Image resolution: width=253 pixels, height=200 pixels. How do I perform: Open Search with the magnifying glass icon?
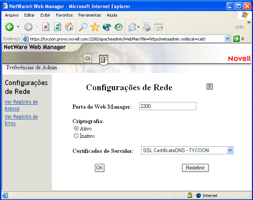click(x=83, y=27)
